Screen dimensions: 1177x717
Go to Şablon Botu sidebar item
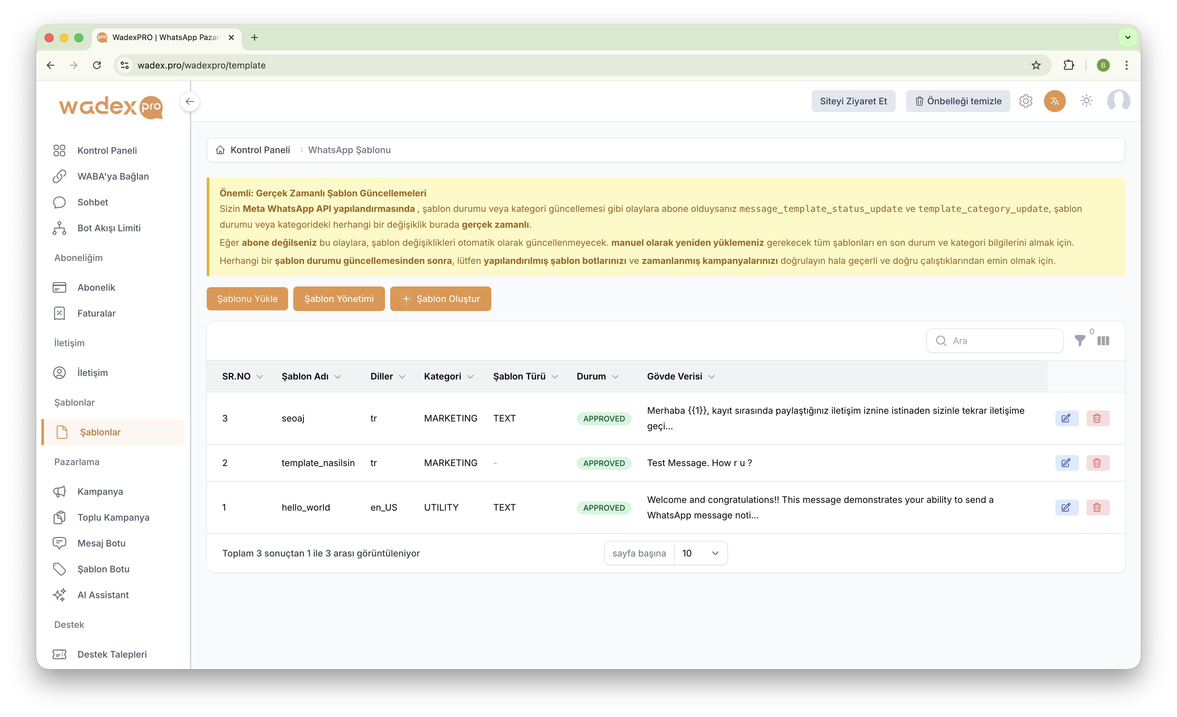(x=103, y=569)
